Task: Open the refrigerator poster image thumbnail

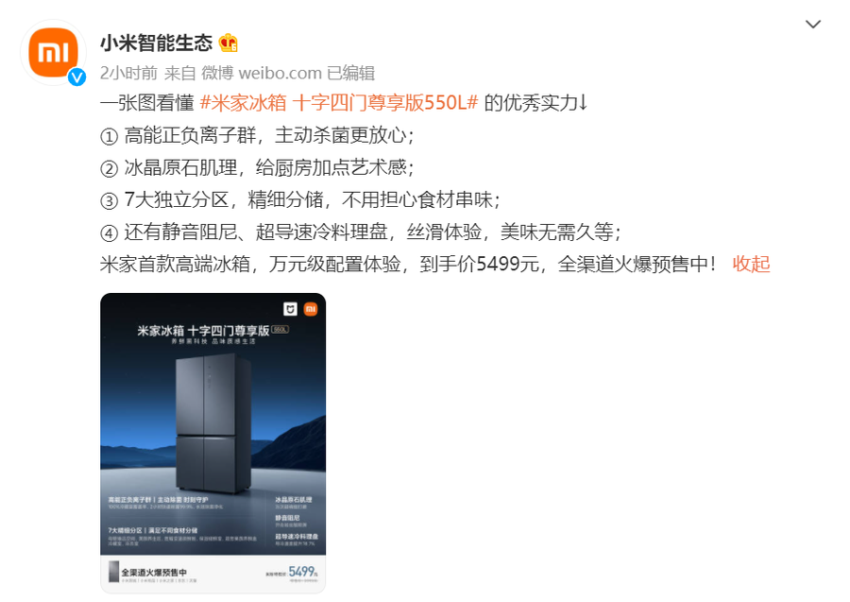Action: coord(213,443)
